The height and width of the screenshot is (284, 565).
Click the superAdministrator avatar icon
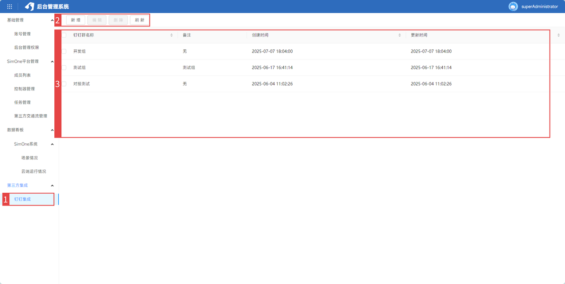tap(513, 7)
